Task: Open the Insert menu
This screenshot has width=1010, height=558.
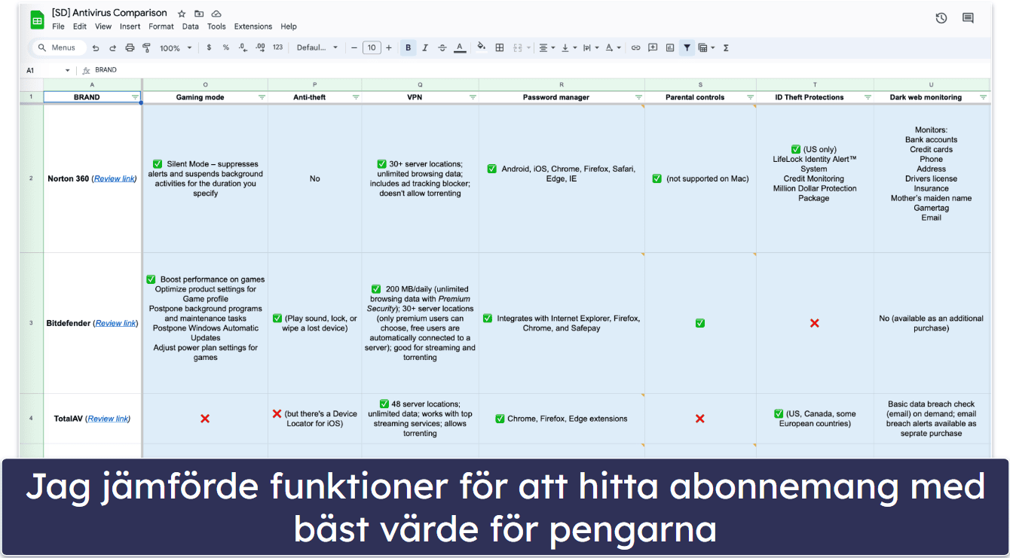Action: coord(130,26)
